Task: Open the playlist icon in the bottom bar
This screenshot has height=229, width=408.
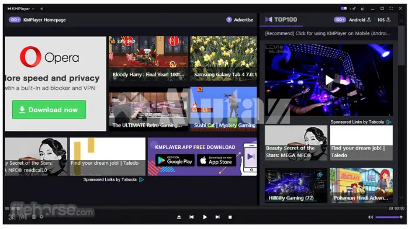Action: [34, 217]
